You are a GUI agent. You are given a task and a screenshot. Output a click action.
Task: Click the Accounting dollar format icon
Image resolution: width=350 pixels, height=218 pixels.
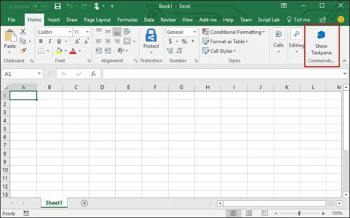pos(170,41)
